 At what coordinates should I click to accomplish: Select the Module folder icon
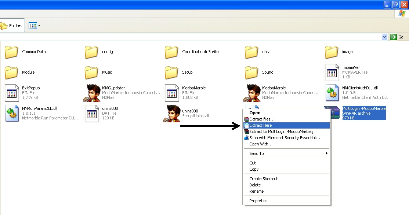(11, 73)
